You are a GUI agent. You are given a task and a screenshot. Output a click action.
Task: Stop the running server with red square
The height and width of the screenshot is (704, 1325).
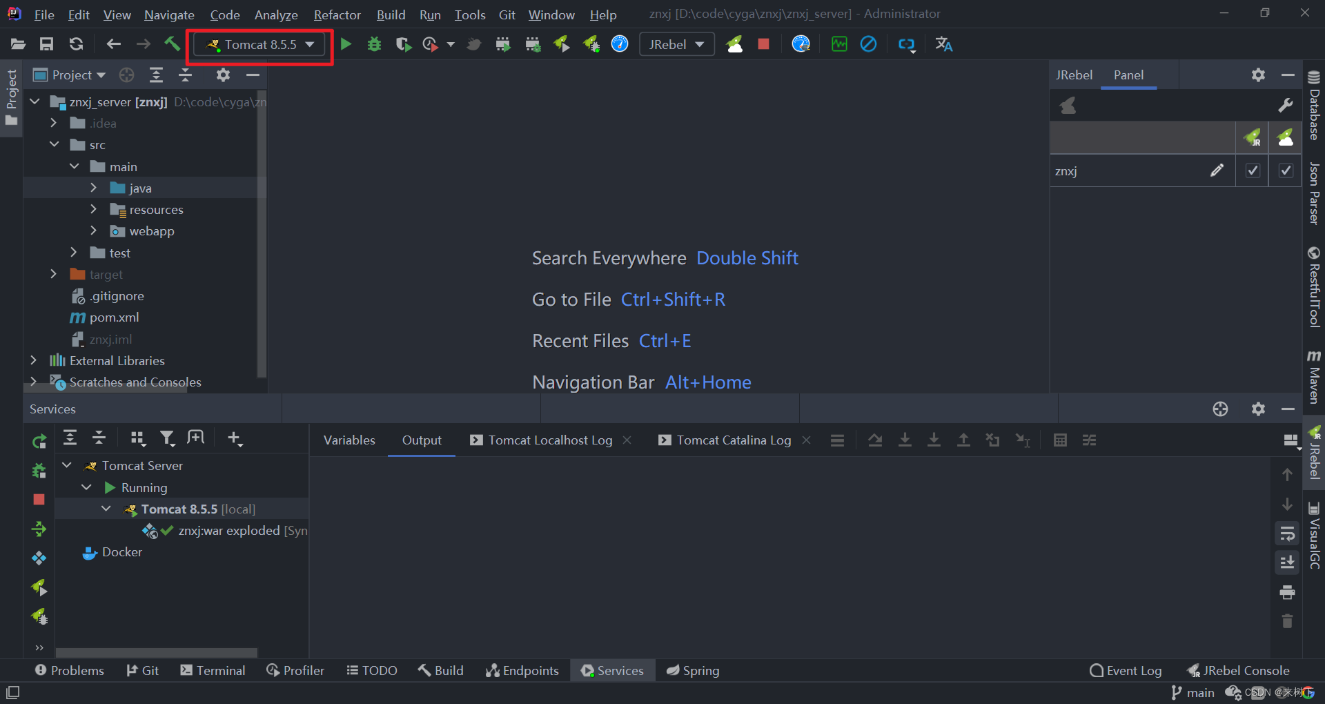tap(763, 44)
